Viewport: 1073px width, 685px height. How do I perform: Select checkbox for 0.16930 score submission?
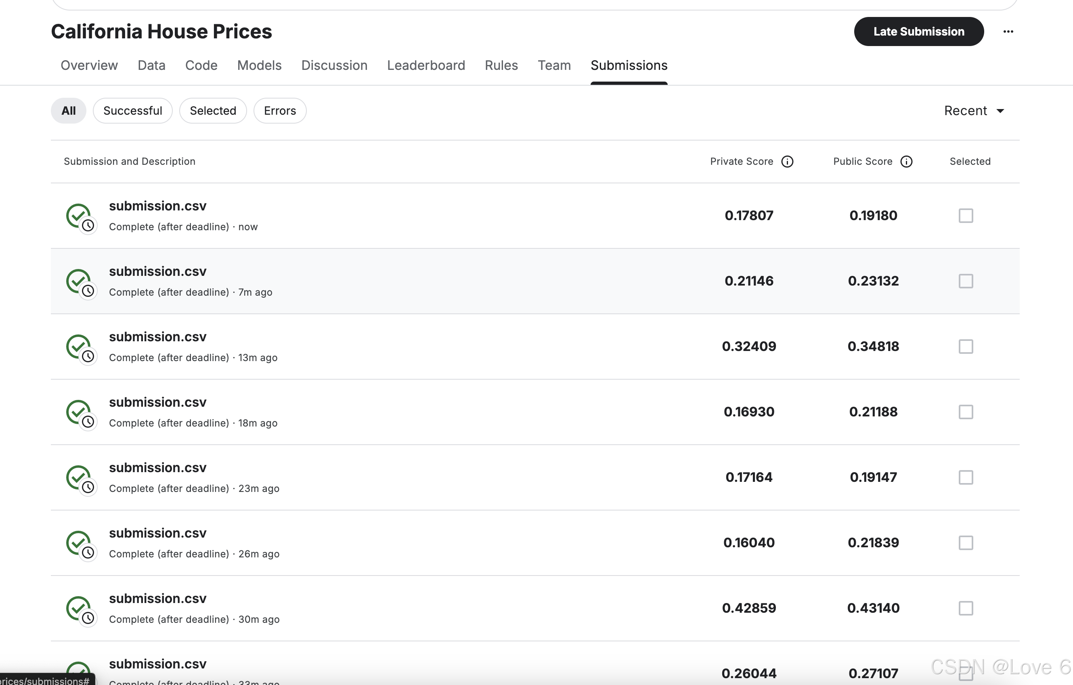point(966,412)
